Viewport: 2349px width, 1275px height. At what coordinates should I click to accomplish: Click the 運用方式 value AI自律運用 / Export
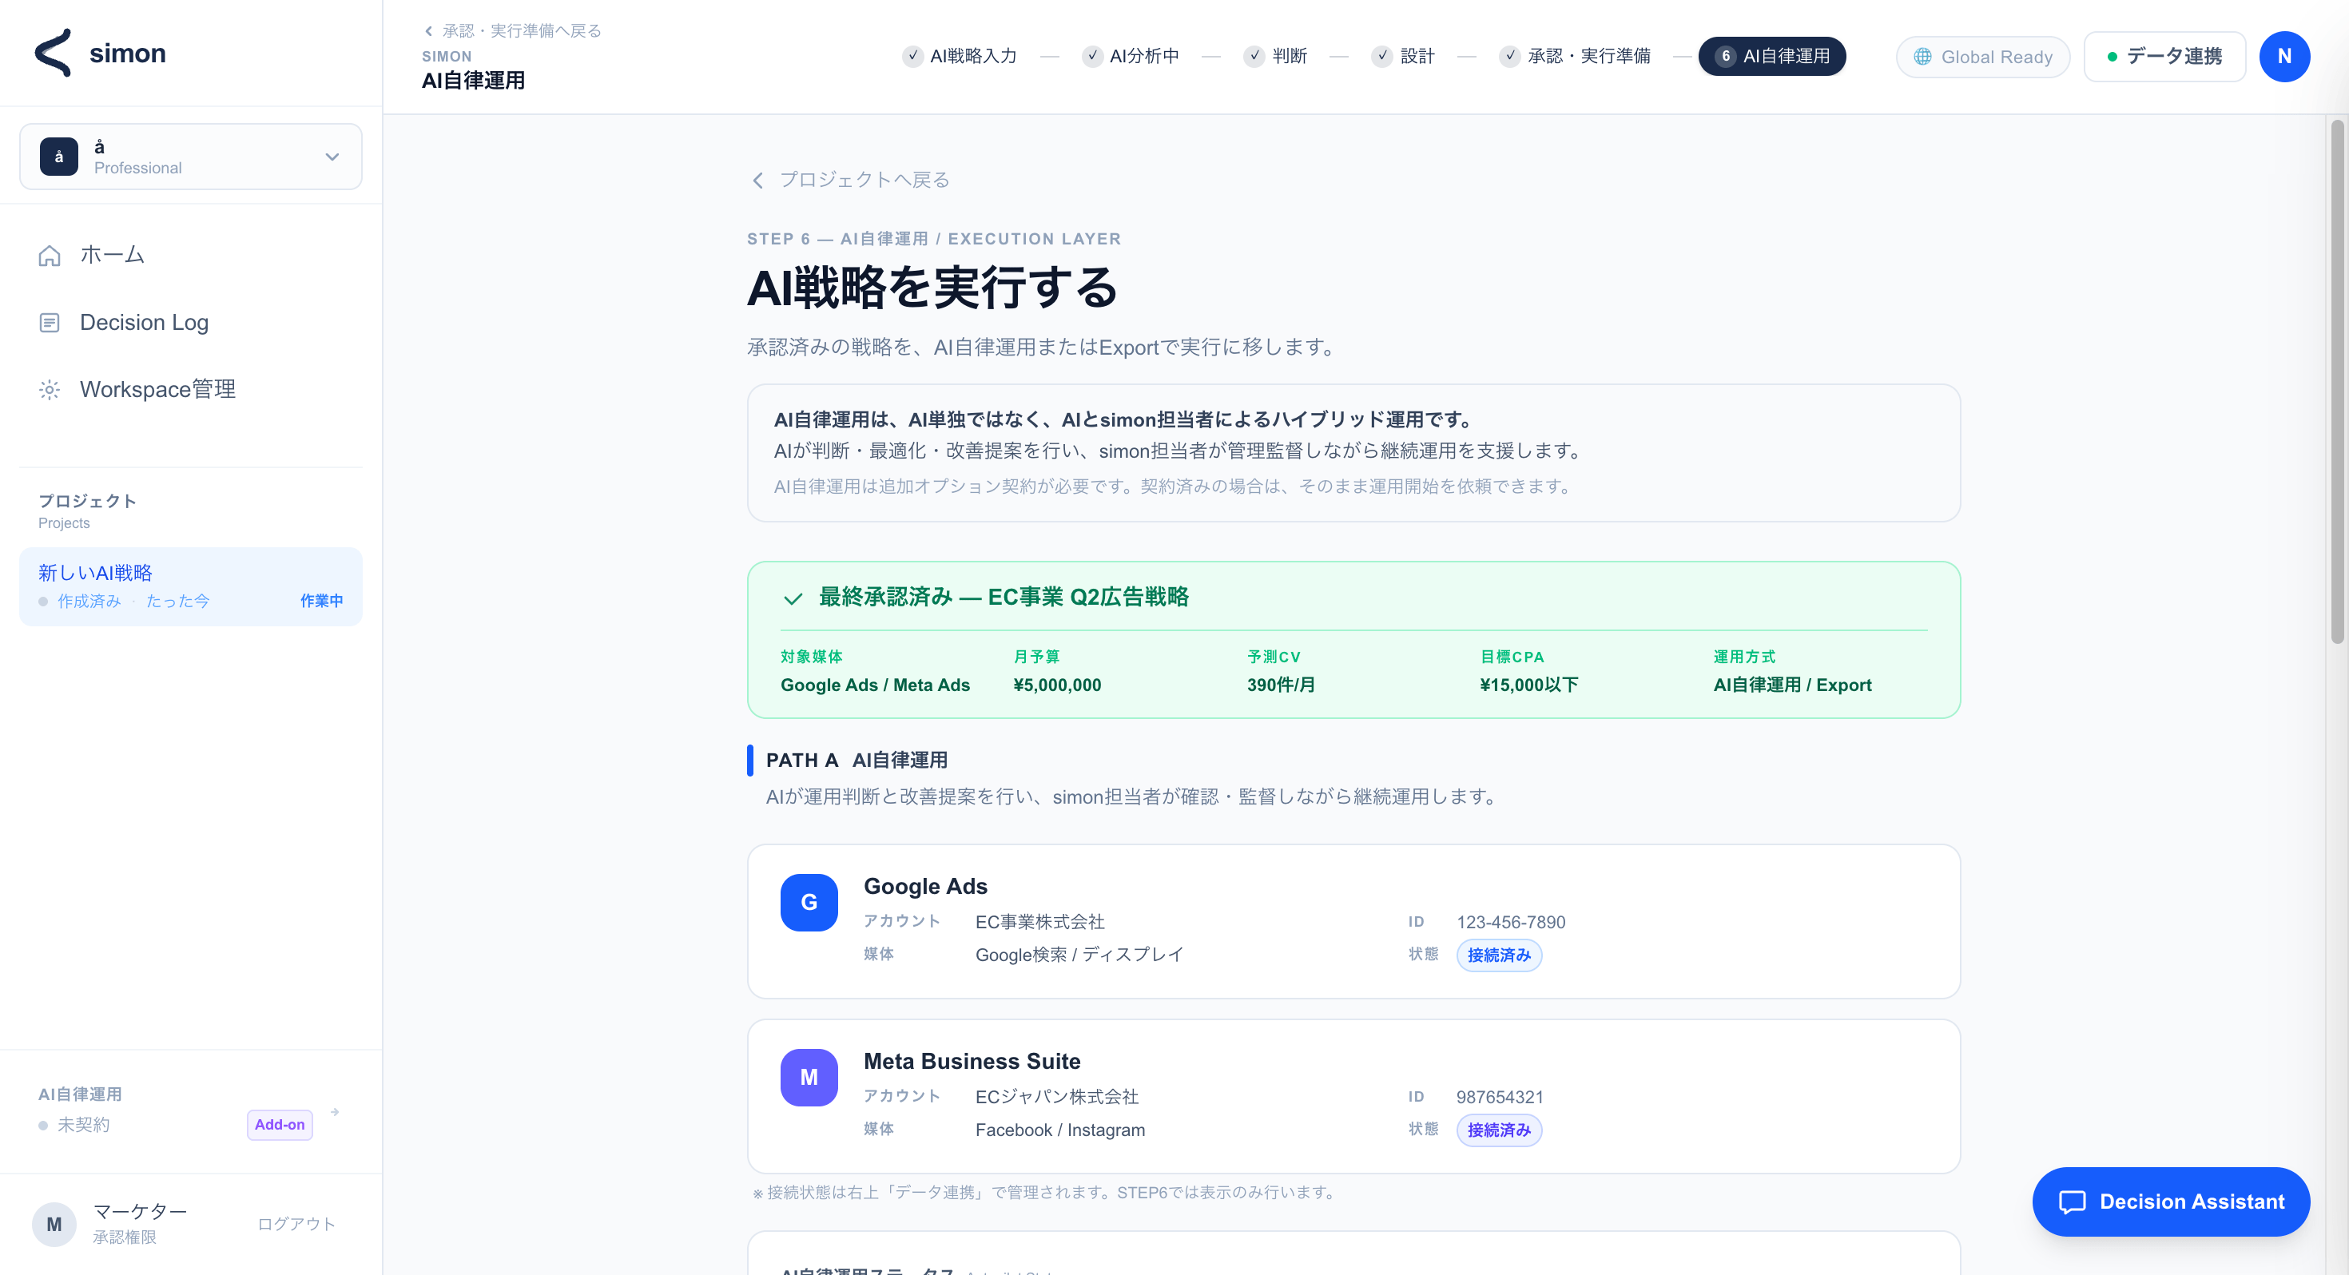pos(1793,685)
